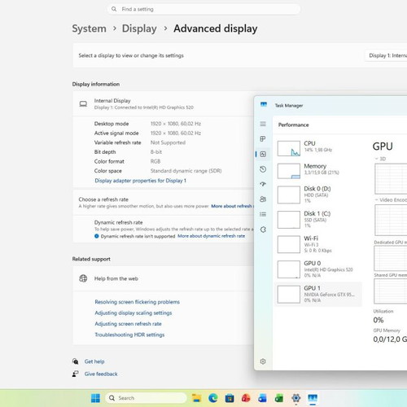407x407 pixels.
Task: Open Startup apps page icon
Action: (x=263, y=184)
